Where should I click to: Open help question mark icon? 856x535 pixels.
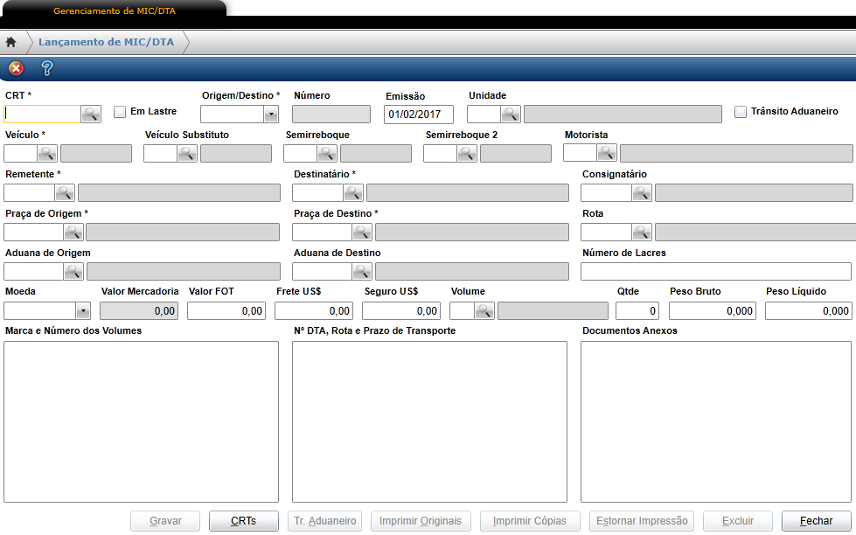coord(47,68)
